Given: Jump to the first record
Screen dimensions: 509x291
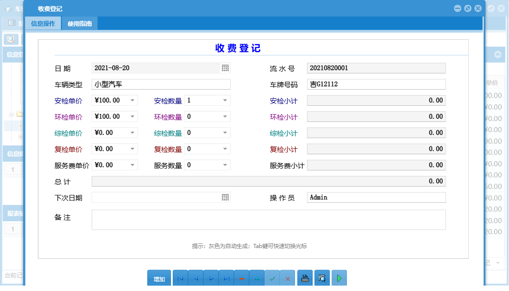Looking at the screenshot, I should [180, 278].
